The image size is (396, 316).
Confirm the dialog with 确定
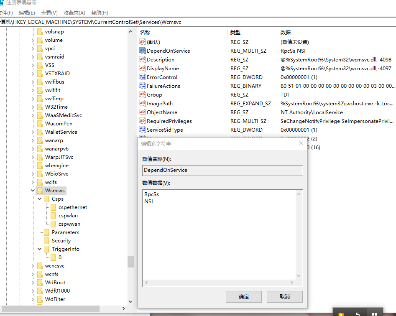[x=244, y=297]
